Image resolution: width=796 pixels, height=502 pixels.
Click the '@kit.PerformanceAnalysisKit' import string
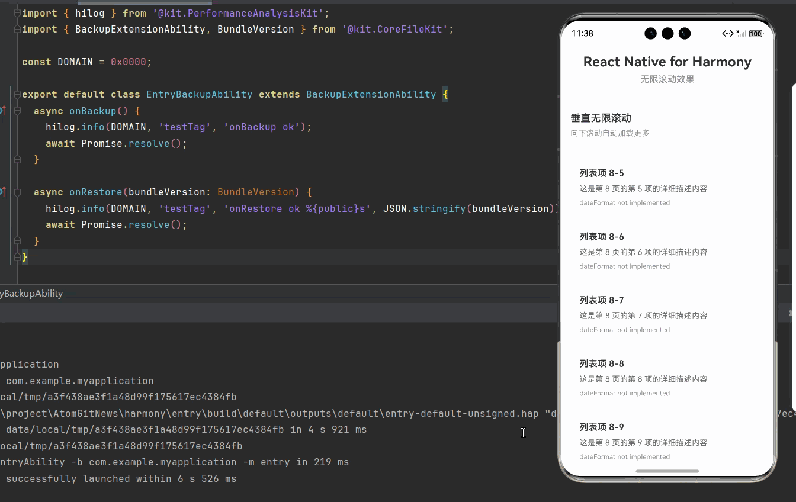pyautogui.click(x=237, y=13)
